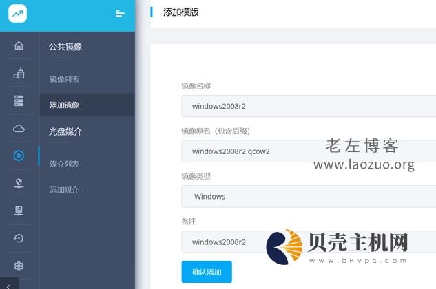The image size is (436, 289).
Task: Click the chart logo icon at top left
Action: (x=18, y=13)
